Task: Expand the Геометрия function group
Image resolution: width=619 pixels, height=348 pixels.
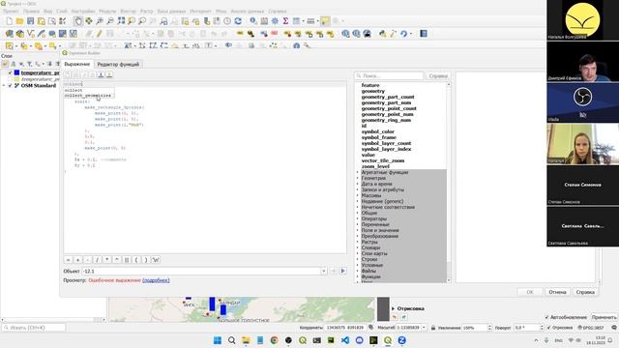Action: 358,178
